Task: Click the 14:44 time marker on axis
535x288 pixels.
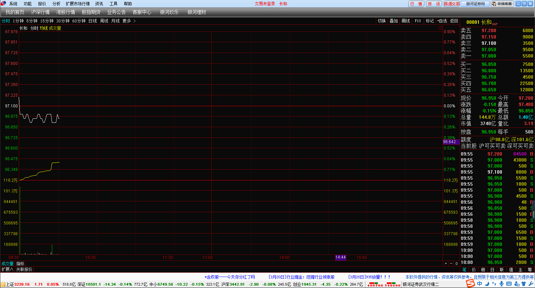Action: (x=340, y=257)
